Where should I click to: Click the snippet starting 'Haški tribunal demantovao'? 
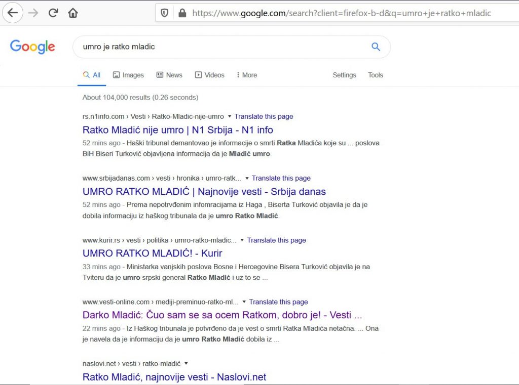pyautogui.click(x=231, y=148)
